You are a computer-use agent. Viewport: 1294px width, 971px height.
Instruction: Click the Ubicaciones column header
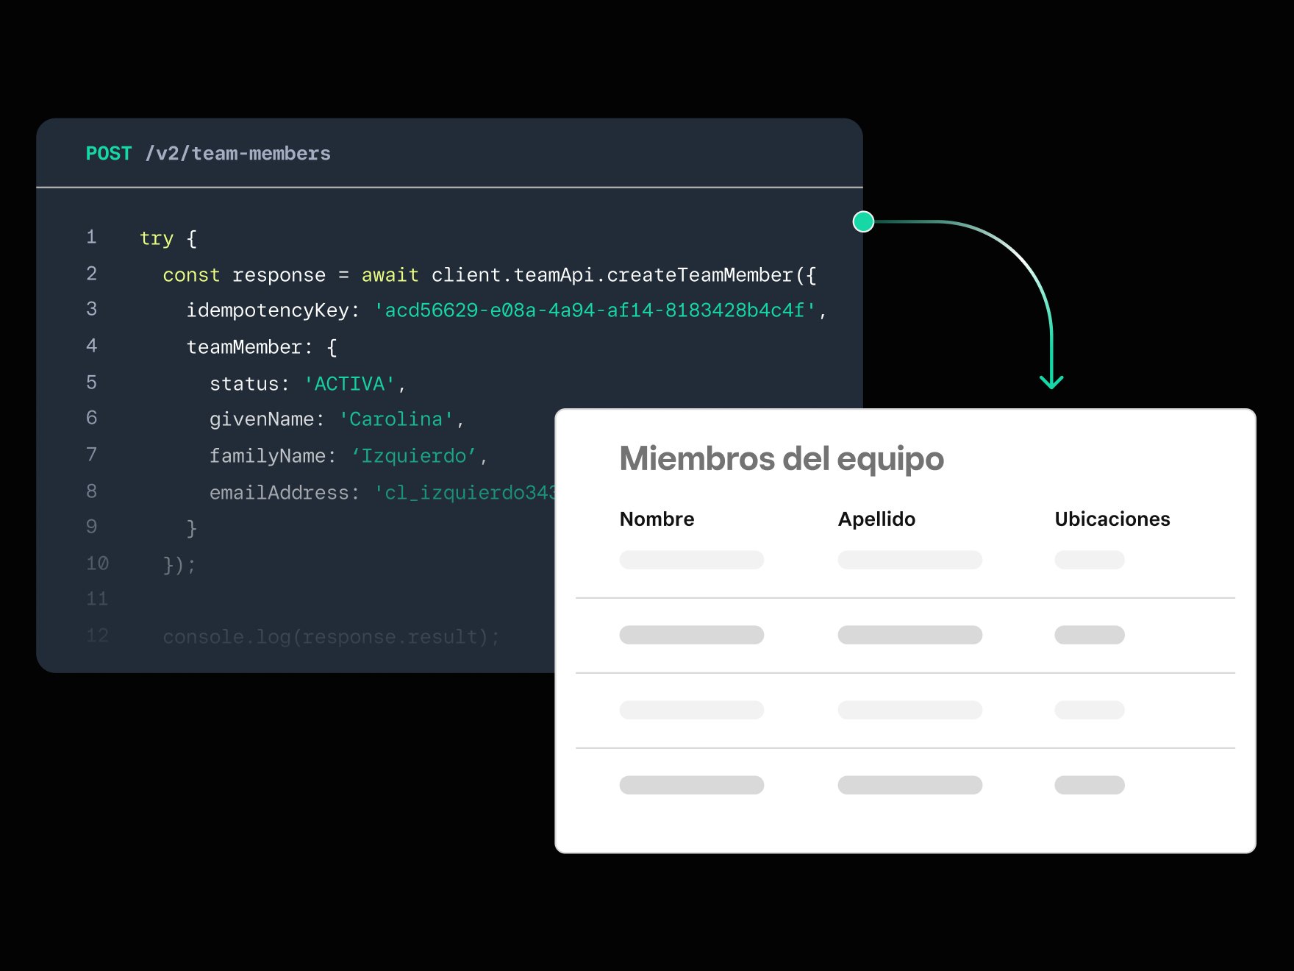pyautogui.click(x=1112, y=519)
